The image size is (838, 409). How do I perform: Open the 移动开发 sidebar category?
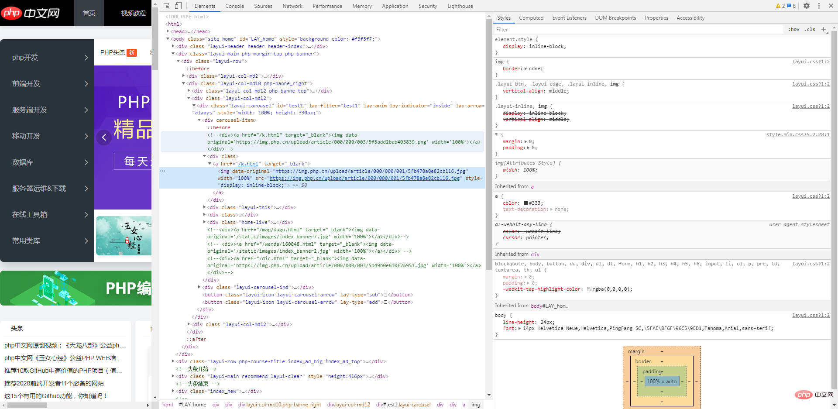tap(47, 136)
